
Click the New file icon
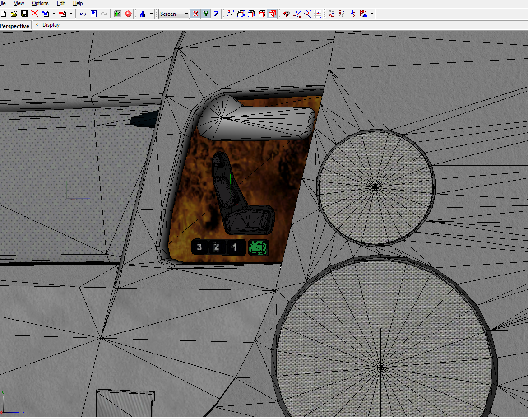pos(3,14)
